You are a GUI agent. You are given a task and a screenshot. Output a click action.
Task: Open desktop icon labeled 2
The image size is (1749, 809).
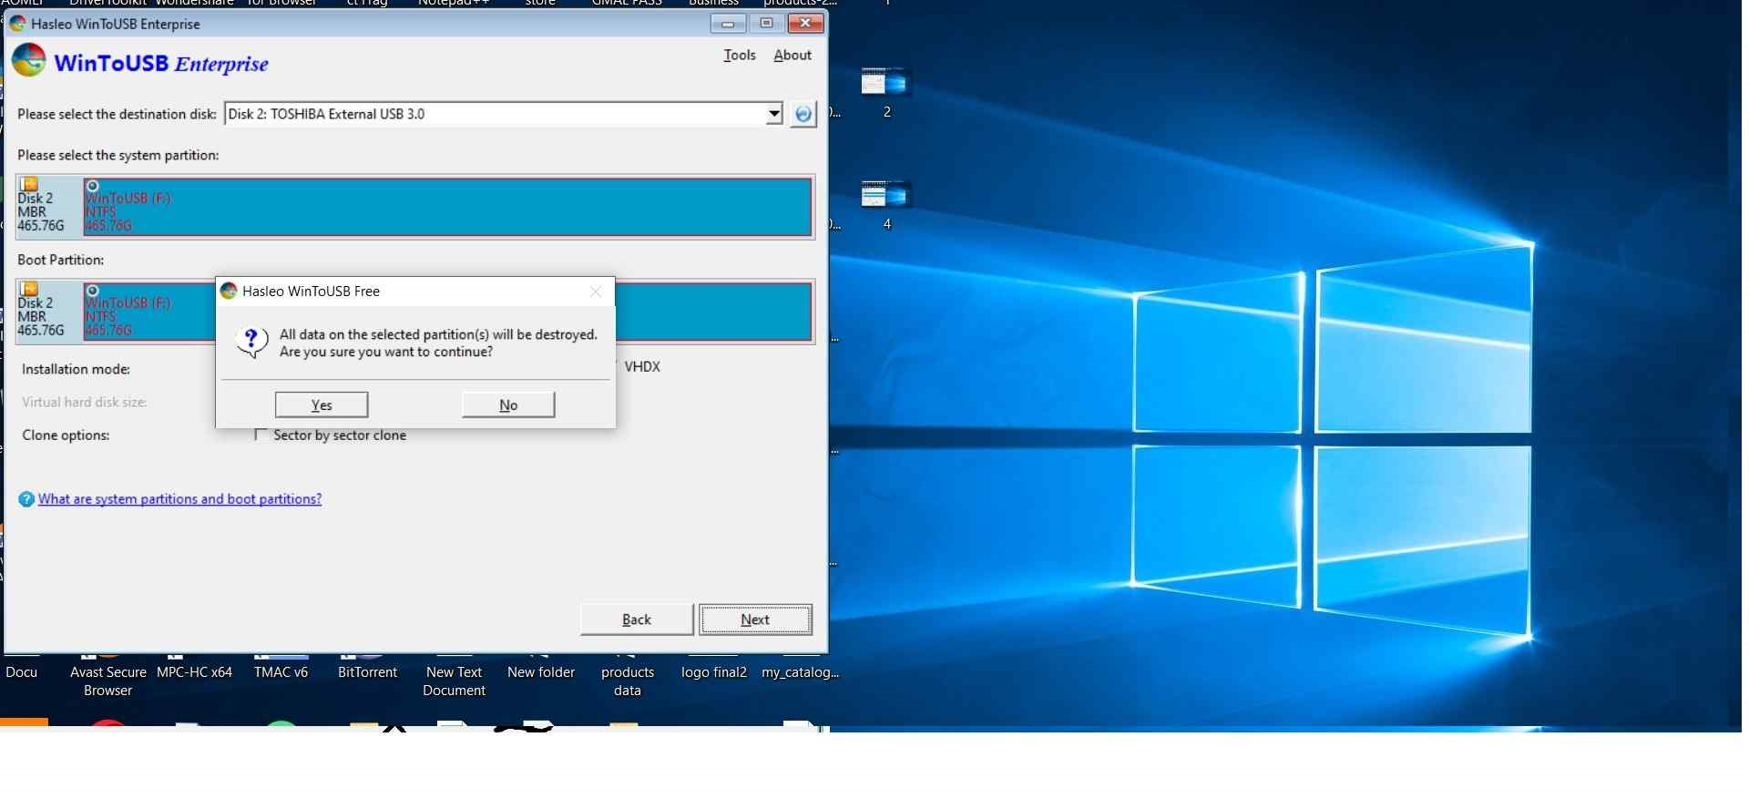pos(885,92)
